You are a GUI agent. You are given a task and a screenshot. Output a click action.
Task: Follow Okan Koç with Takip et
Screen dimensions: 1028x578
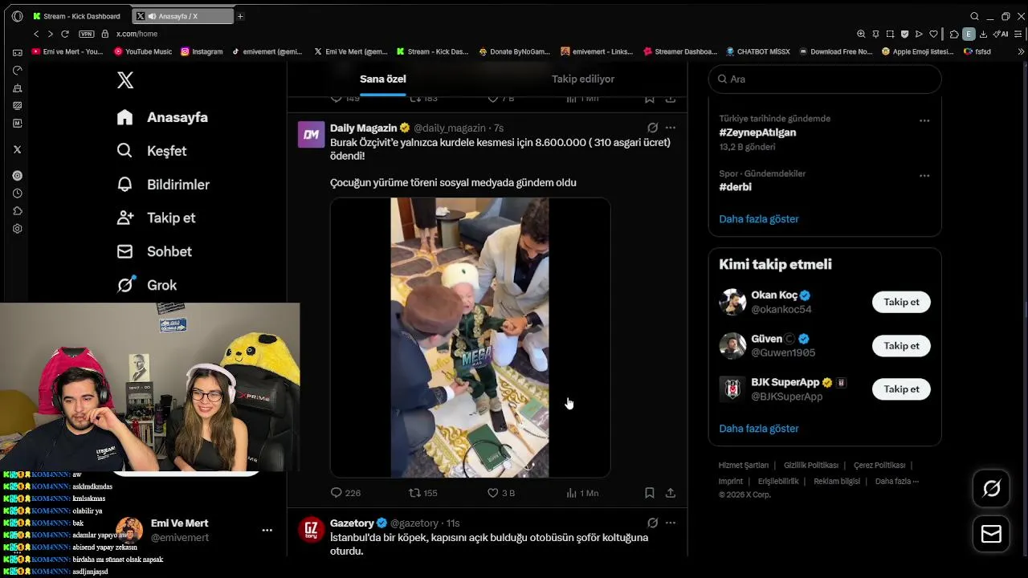[901, 302]
